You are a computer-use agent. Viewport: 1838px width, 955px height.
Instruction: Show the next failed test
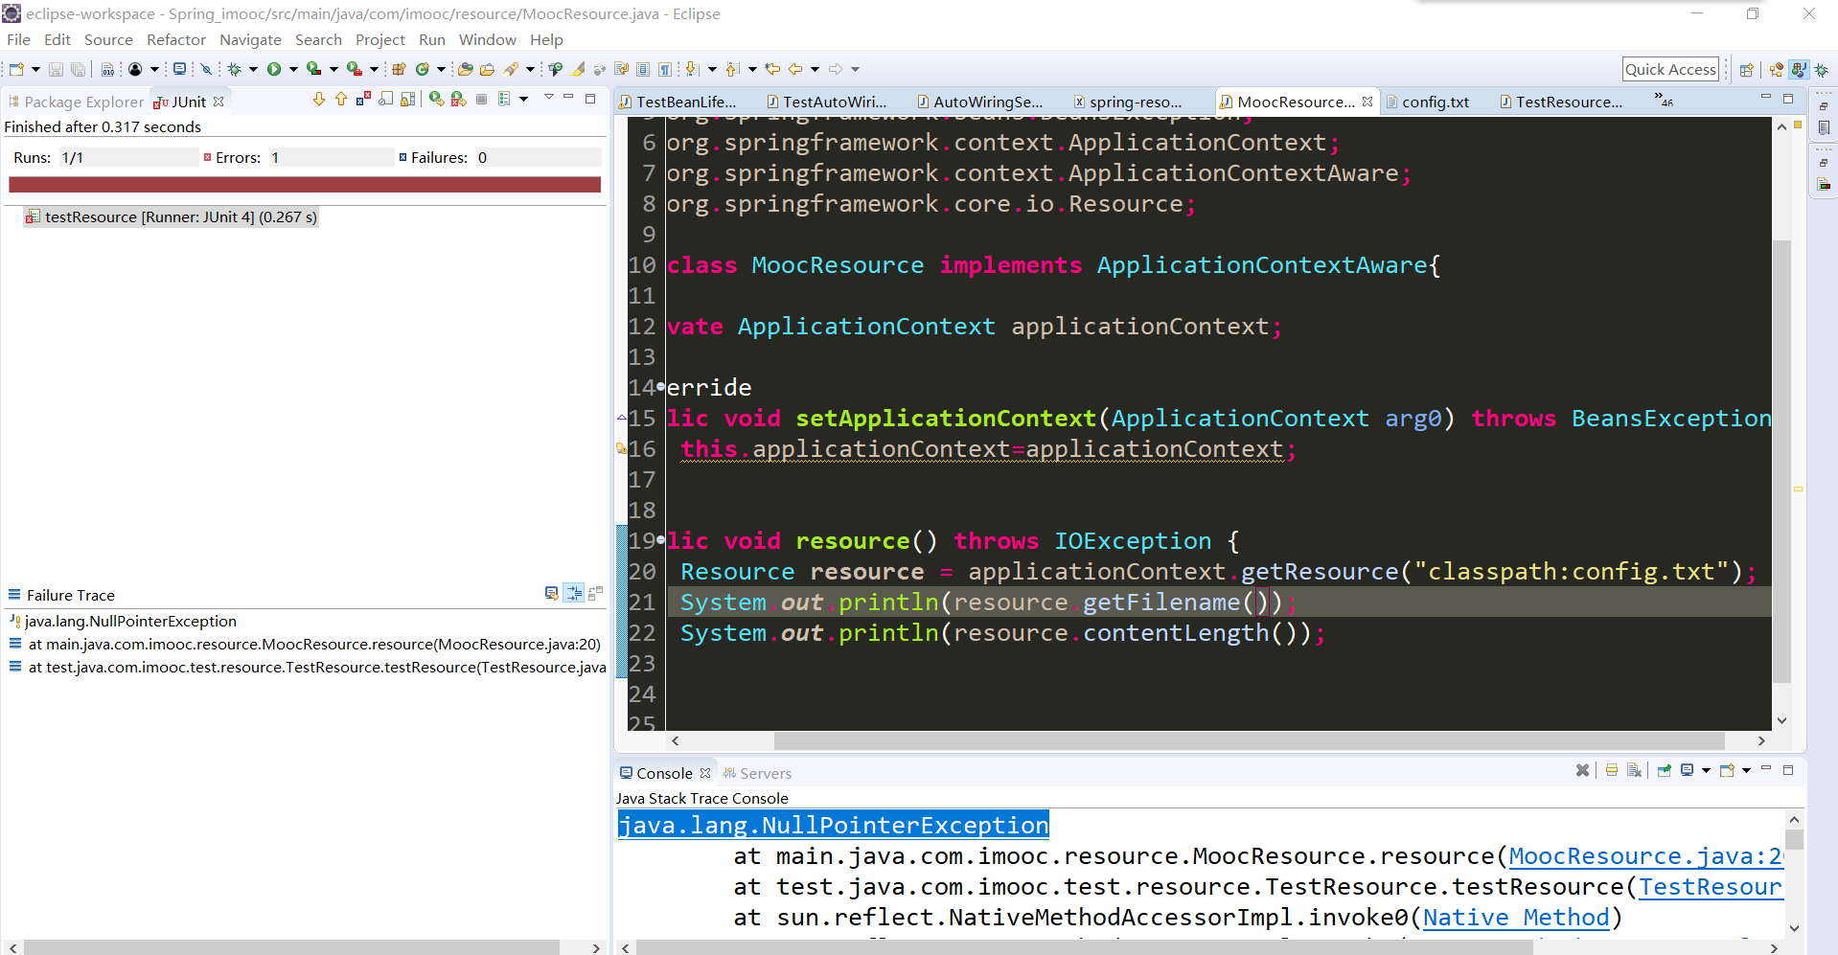coord(320,101)
